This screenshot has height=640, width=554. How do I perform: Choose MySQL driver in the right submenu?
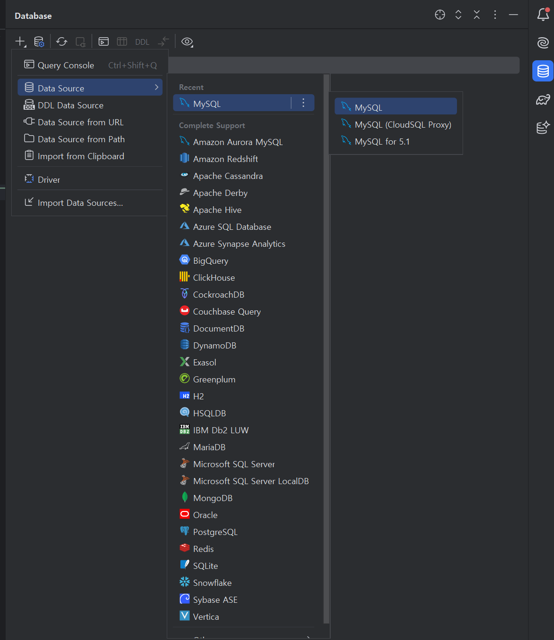pyautogui.click(x=396, y=107)
